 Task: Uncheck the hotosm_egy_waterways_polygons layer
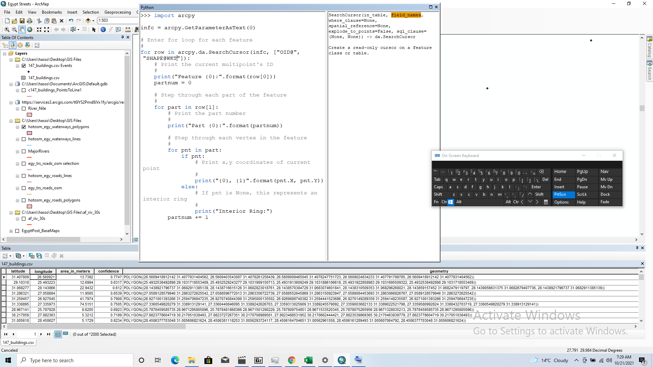click(x=24, y=127)
